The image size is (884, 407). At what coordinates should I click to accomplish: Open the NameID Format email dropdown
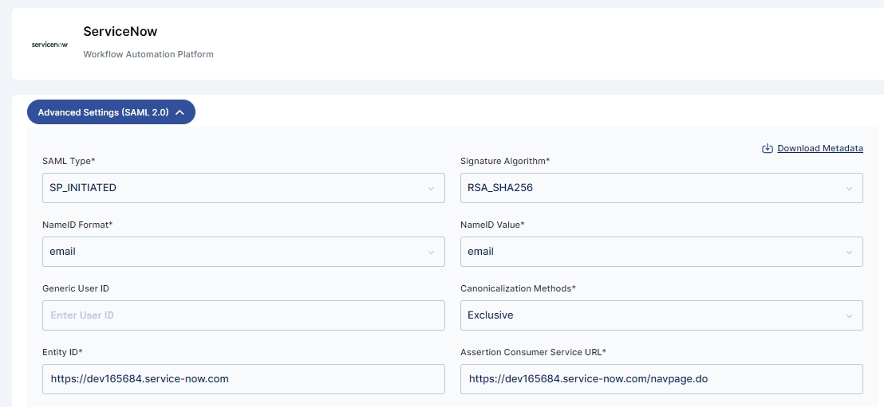click(x=243, y=252)
